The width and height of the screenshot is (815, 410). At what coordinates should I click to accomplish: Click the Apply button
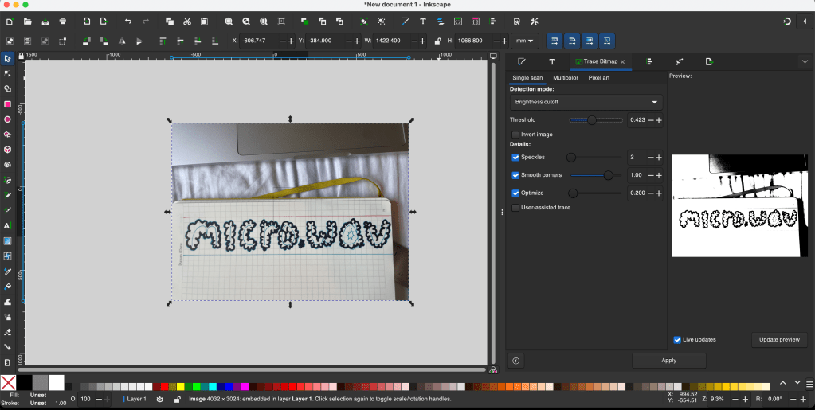tap(668, 361)
